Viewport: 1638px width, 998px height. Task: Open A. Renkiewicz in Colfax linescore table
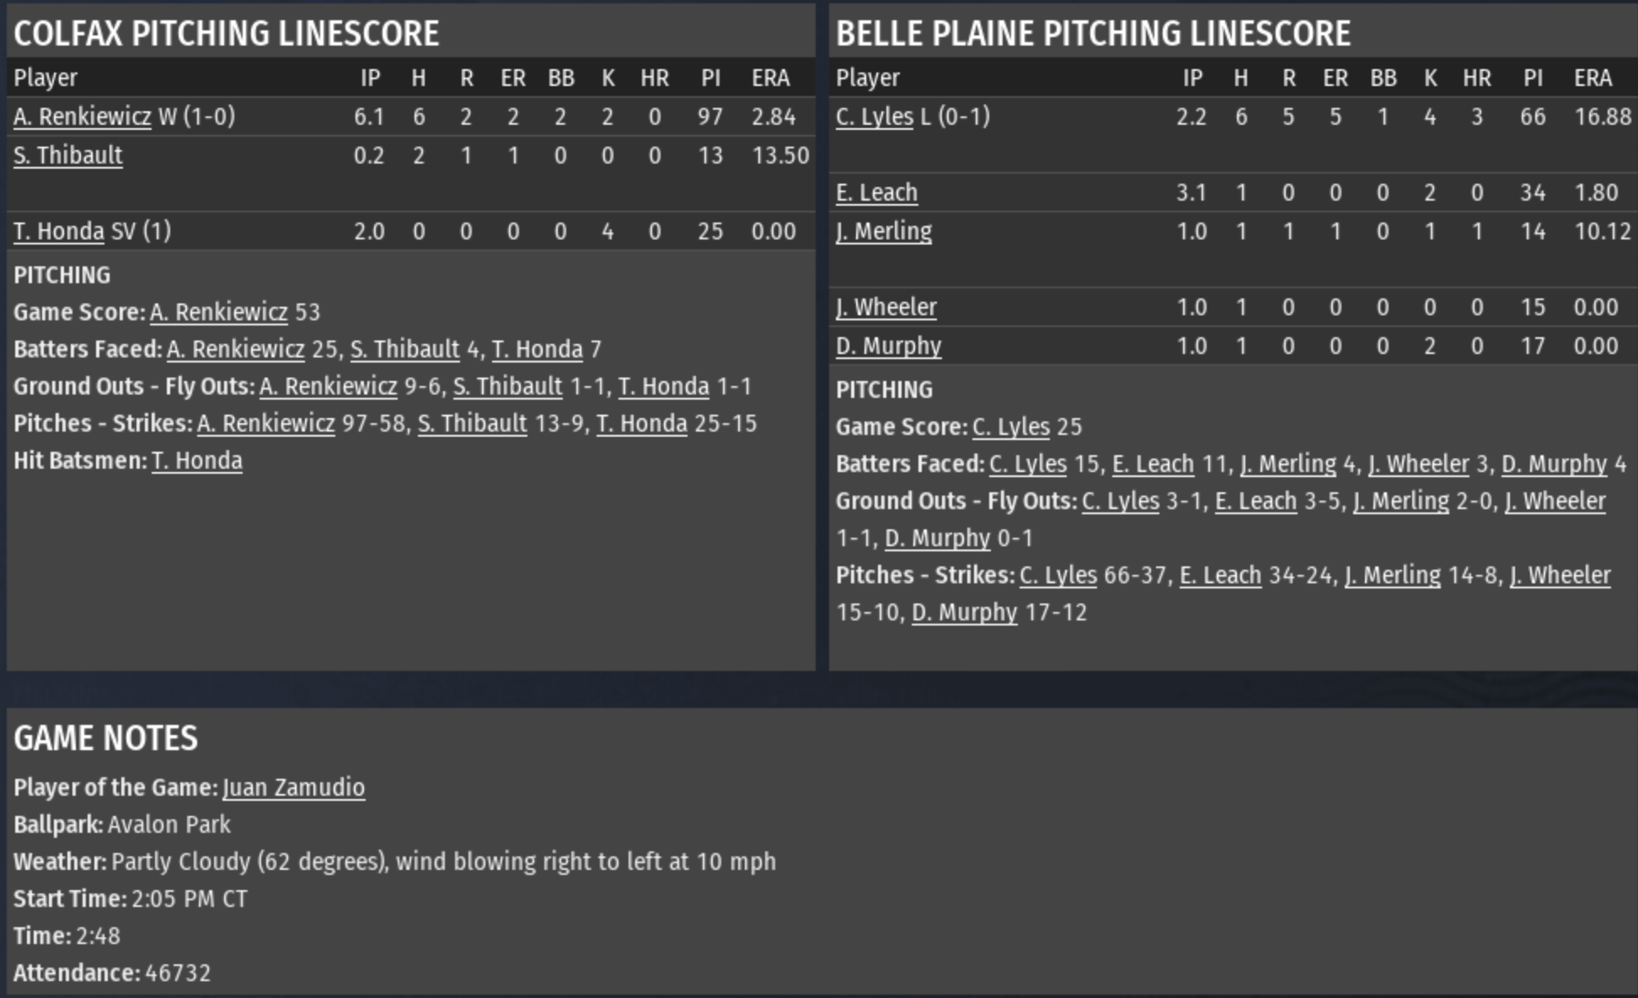[83, 116]
